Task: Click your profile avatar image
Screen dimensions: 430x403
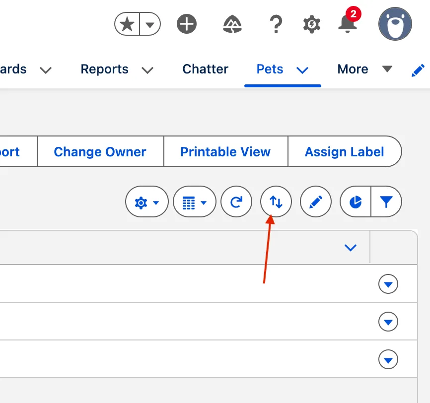Action: (x=394, y=23)
